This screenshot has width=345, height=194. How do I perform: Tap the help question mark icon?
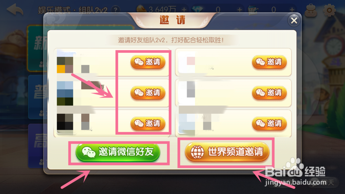coord(116,10)
